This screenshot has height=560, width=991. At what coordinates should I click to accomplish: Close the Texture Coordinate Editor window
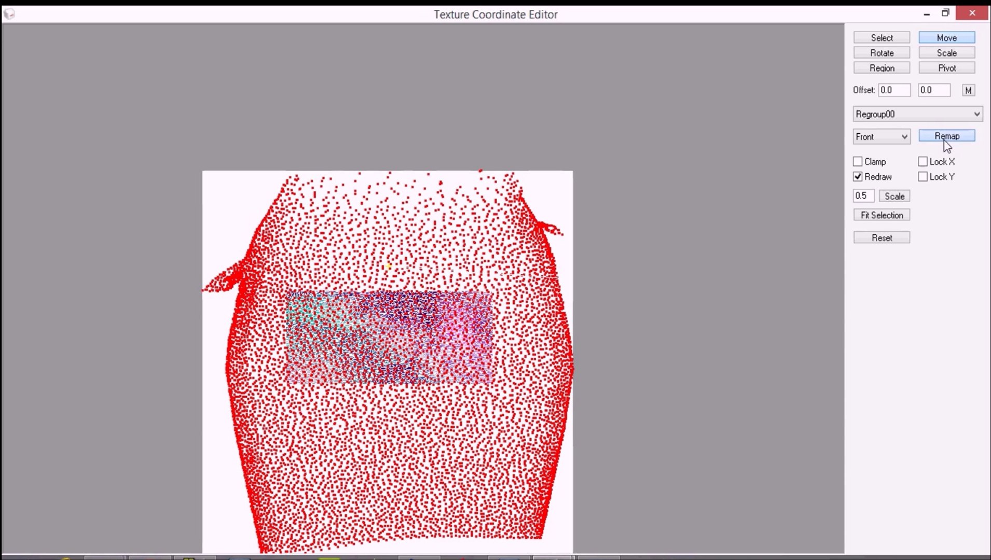(x=972, y=13)
